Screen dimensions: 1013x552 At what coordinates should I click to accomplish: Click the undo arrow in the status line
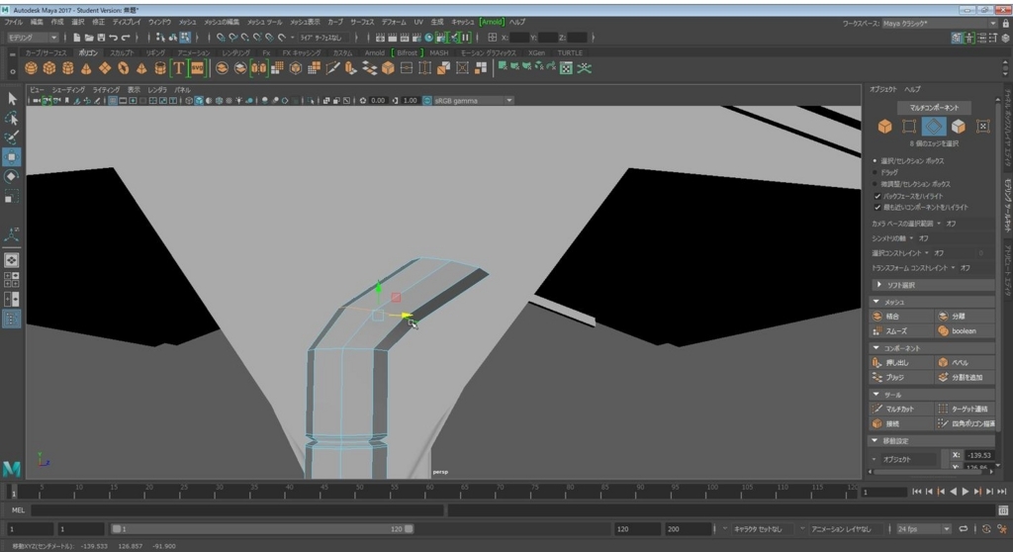[x=113, y=38]
